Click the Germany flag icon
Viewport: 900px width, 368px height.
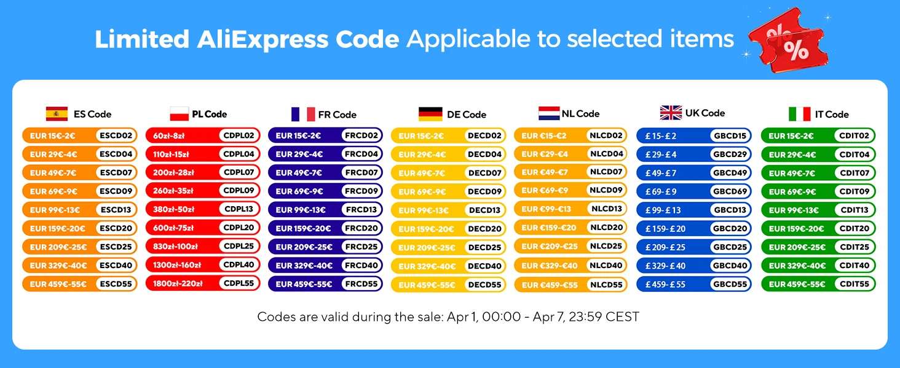(430, 114)
